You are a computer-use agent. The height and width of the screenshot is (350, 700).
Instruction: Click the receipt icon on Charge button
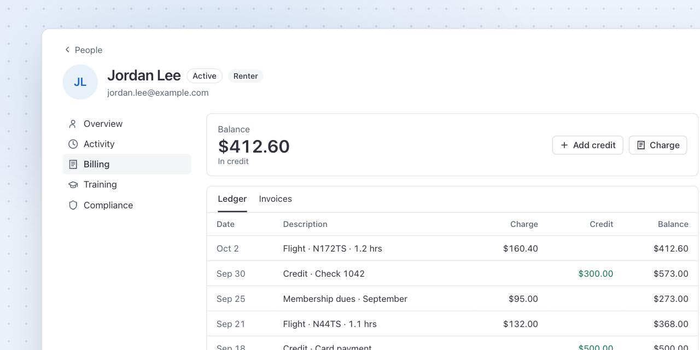point(641,145)
